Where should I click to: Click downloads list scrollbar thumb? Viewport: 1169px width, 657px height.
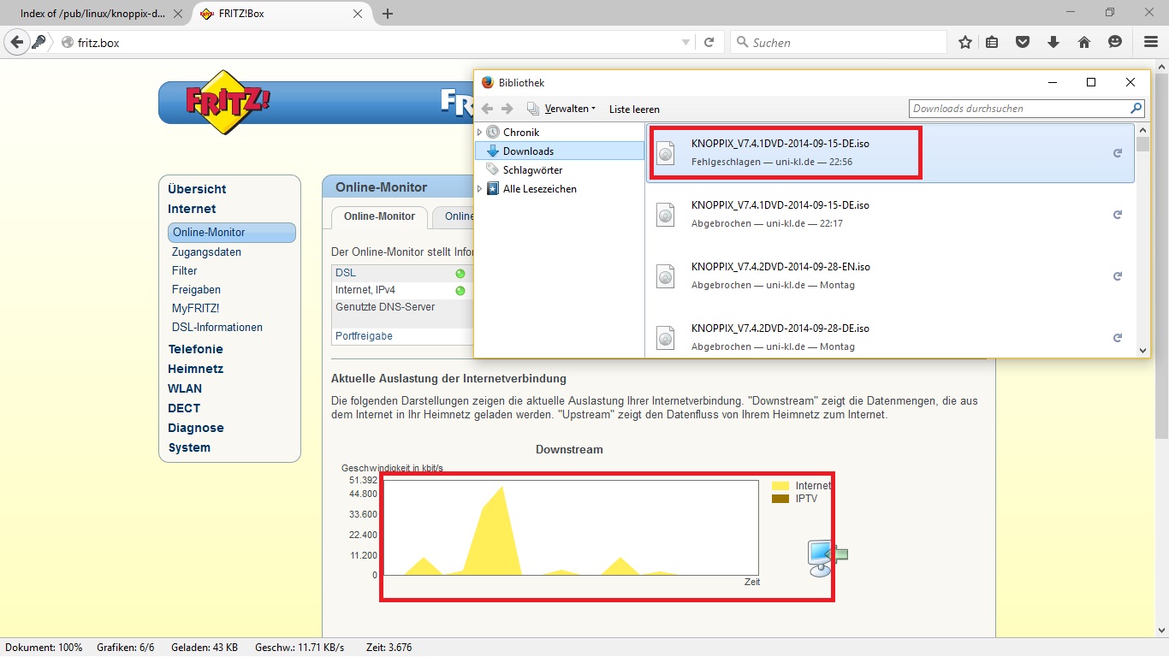(1143, 143)
